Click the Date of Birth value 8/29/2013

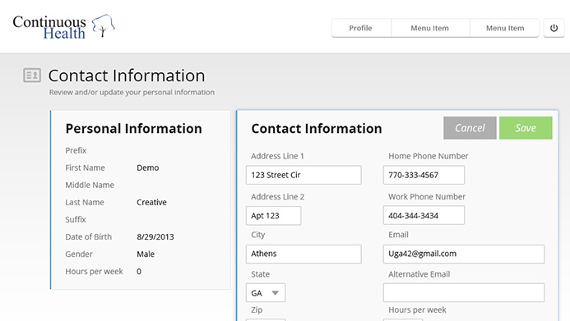[155, 237]
